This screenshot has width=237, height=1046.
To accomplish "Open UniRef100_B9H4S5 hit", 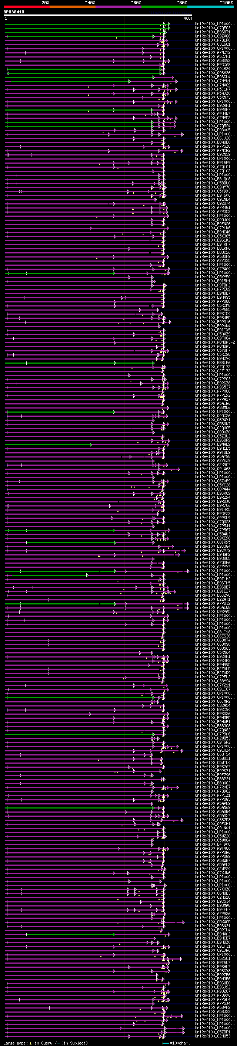I will (213, 298).
